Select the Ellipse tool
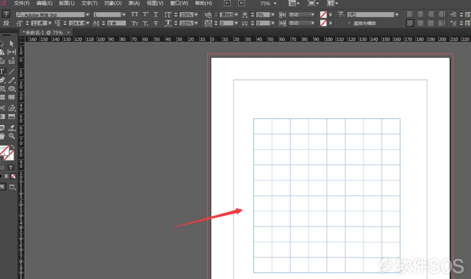The image size is (471, 279). click(x=11, y=89)
